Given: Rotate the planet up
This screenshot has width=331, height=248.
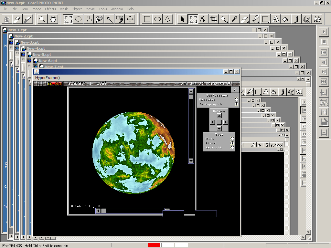Looking at the screenshot, I should click(x=219, y=116).
